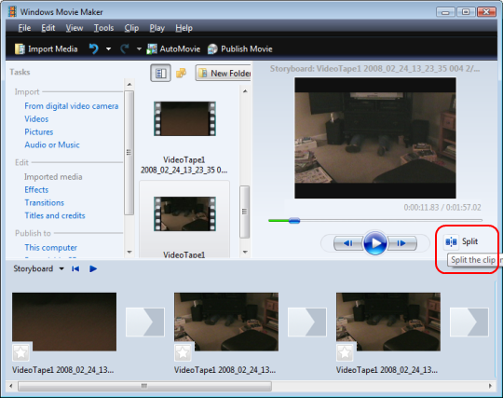
Task: Open Titles and credits
Action: (x=55, y=215)
